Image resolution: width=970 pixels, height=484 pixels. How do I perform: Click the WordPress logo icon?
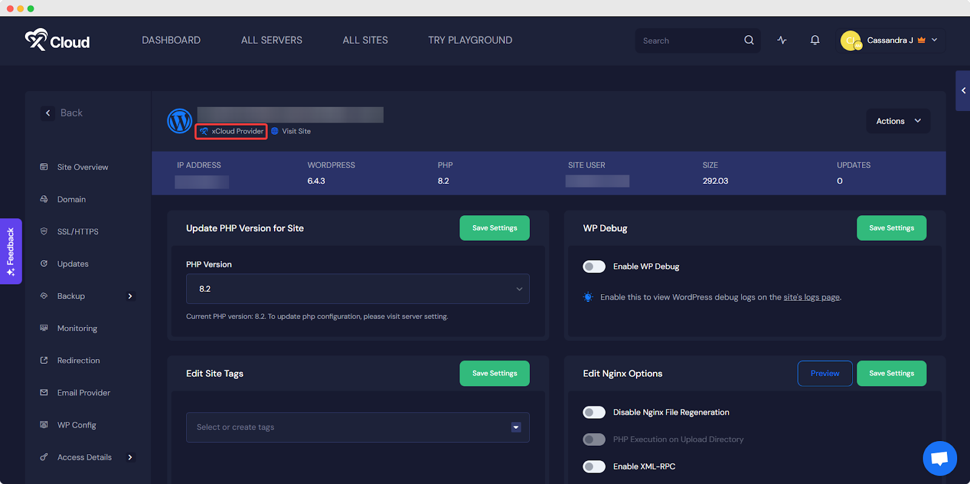pos(179,121)
